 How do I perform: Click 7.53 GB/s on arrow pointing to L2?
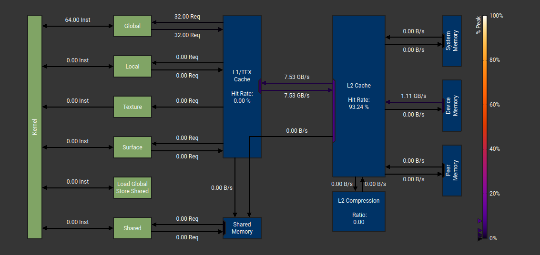(x=297, y=96)
